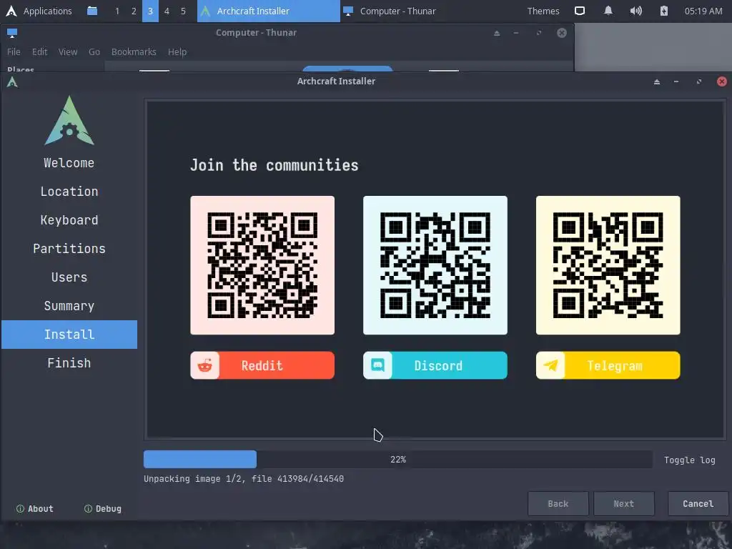Select the Install step in sidebar
The height and width of the screenshot is (549, 732).
pos(69,335)
